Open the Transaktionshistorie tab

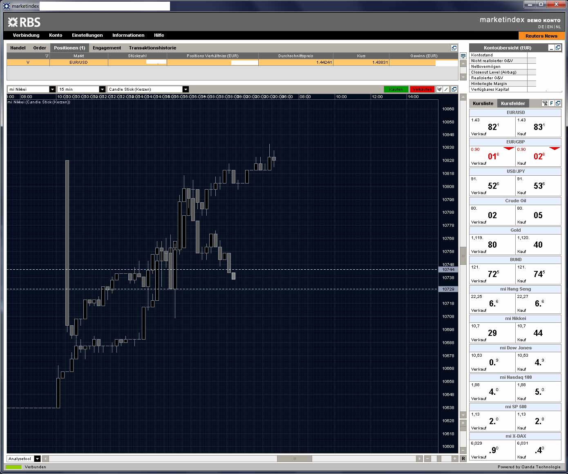coord(152,48)
